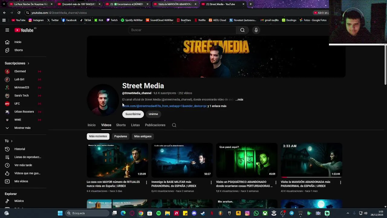This screenshot has width=387, height=218.
Task: Open Windows Start menu
Action: pyautogui.click(x=60, y=213)
